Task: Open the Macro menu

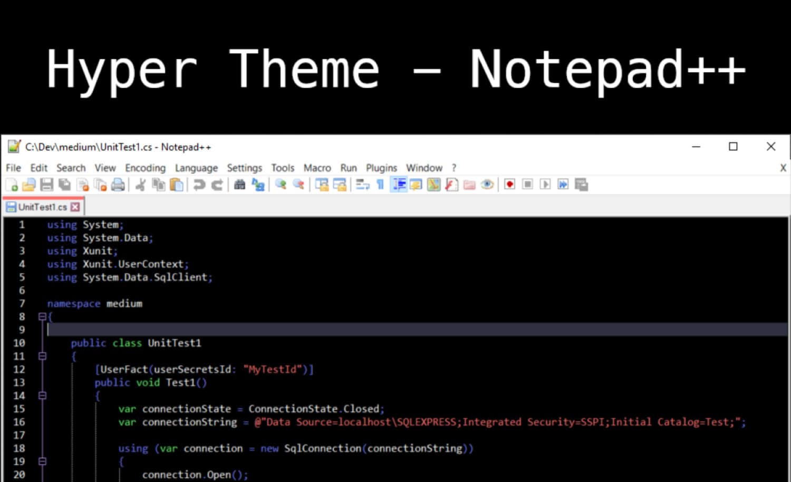Action: point(317,168)
